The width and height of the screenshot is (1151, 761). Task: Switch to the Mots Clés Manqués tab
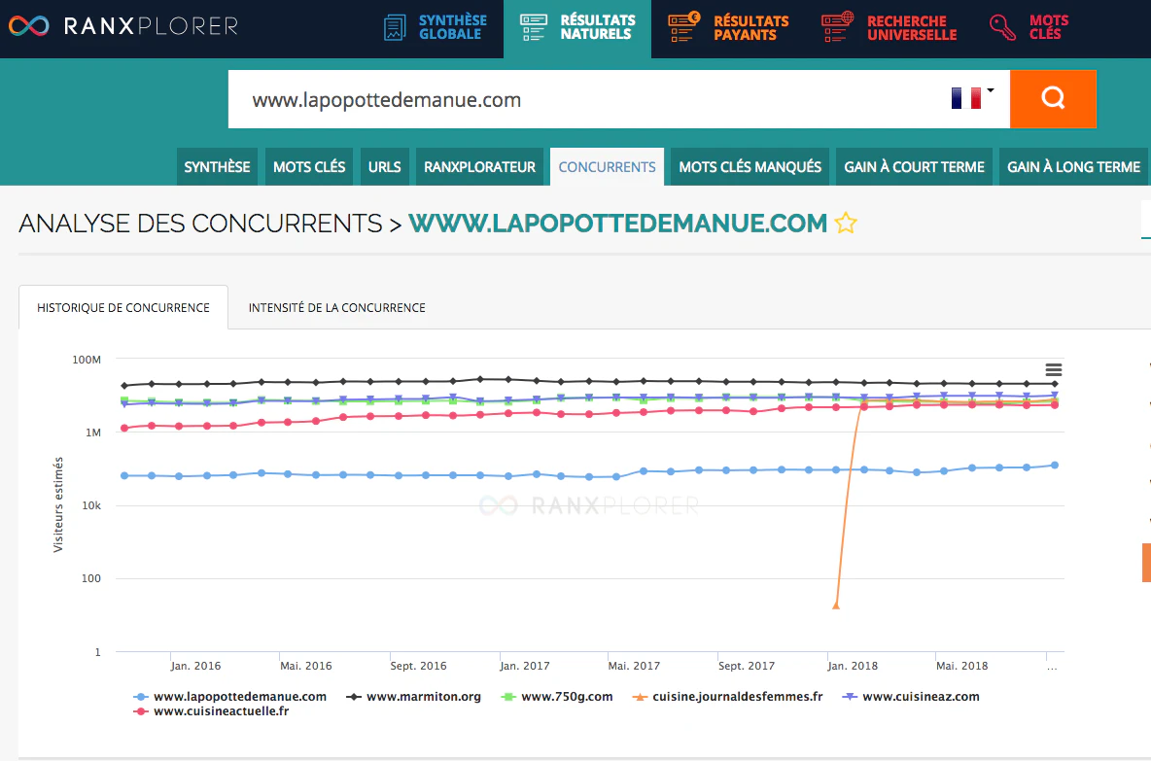[x=750, y=166]
